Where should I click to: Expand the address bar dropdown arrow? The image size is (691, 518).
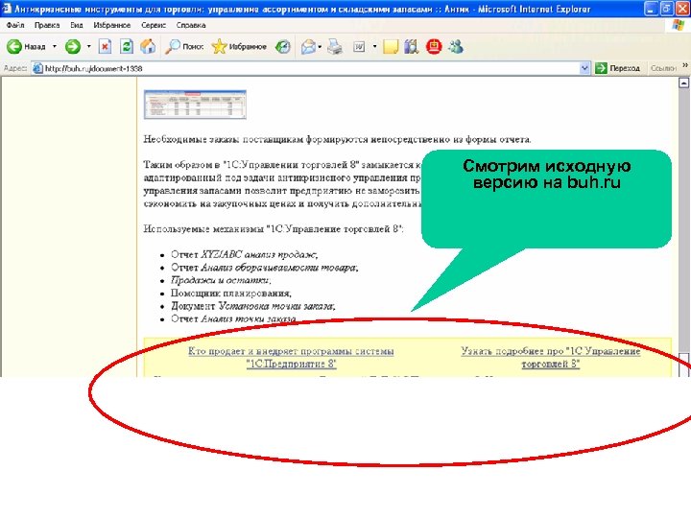pyautogui.click(x=584, y=68)
